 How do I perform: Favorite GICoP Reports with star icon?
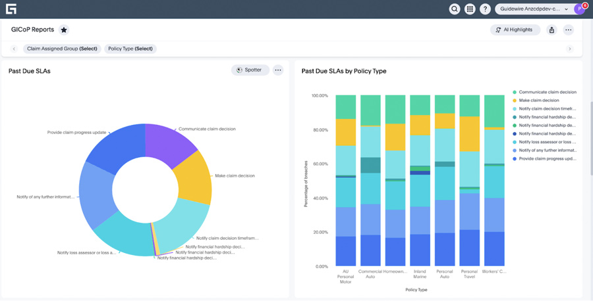click(x=64, y=30)
